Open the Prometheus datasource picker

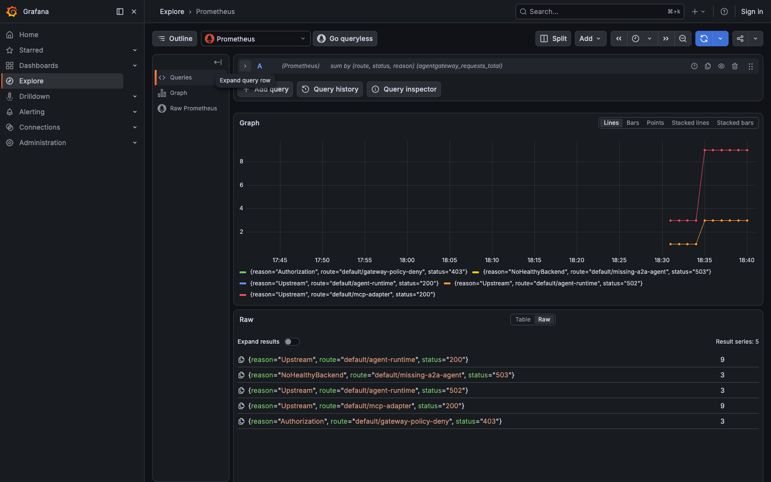point(256,39)
